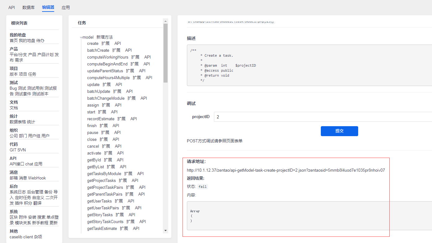This screenshot has width=432, height=243.
Task: Open the 应用 tab
Action: (66, 7)
